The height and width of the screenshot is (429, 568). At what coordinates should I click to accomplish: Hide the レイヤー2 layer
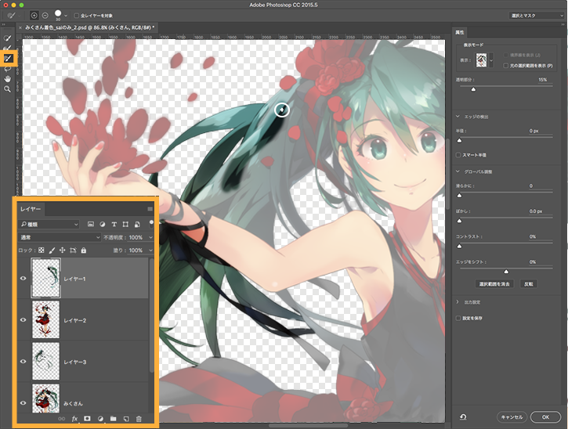(24, 320)
